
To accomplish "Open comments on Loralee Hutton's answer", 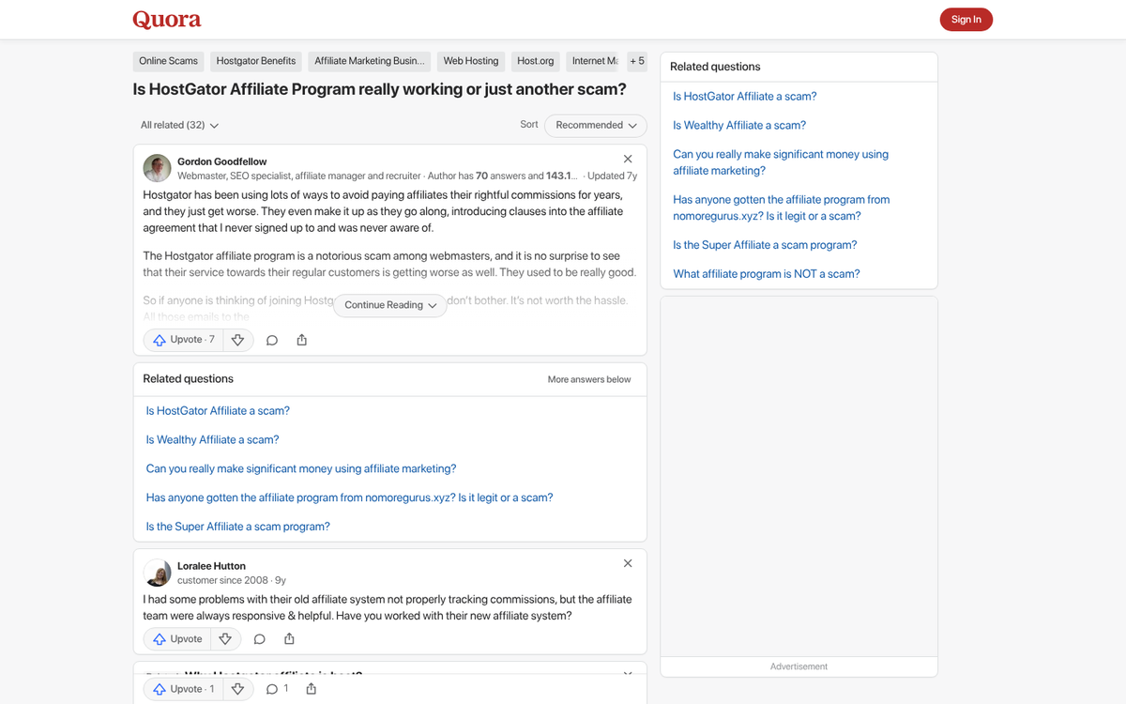I will pyautogui.click(x=260, y=639).
